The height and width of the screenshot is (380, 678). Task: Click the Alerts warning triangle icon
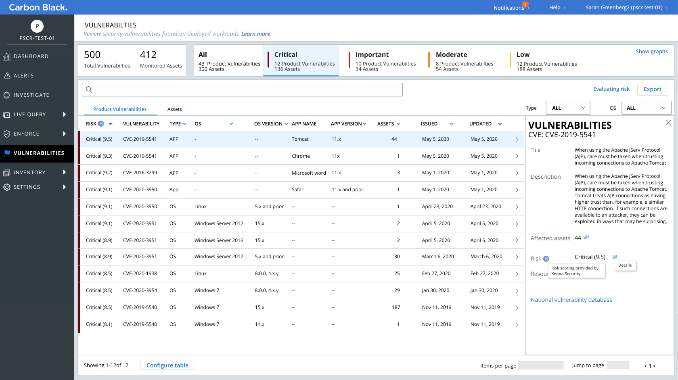click(x=7, y=75)
